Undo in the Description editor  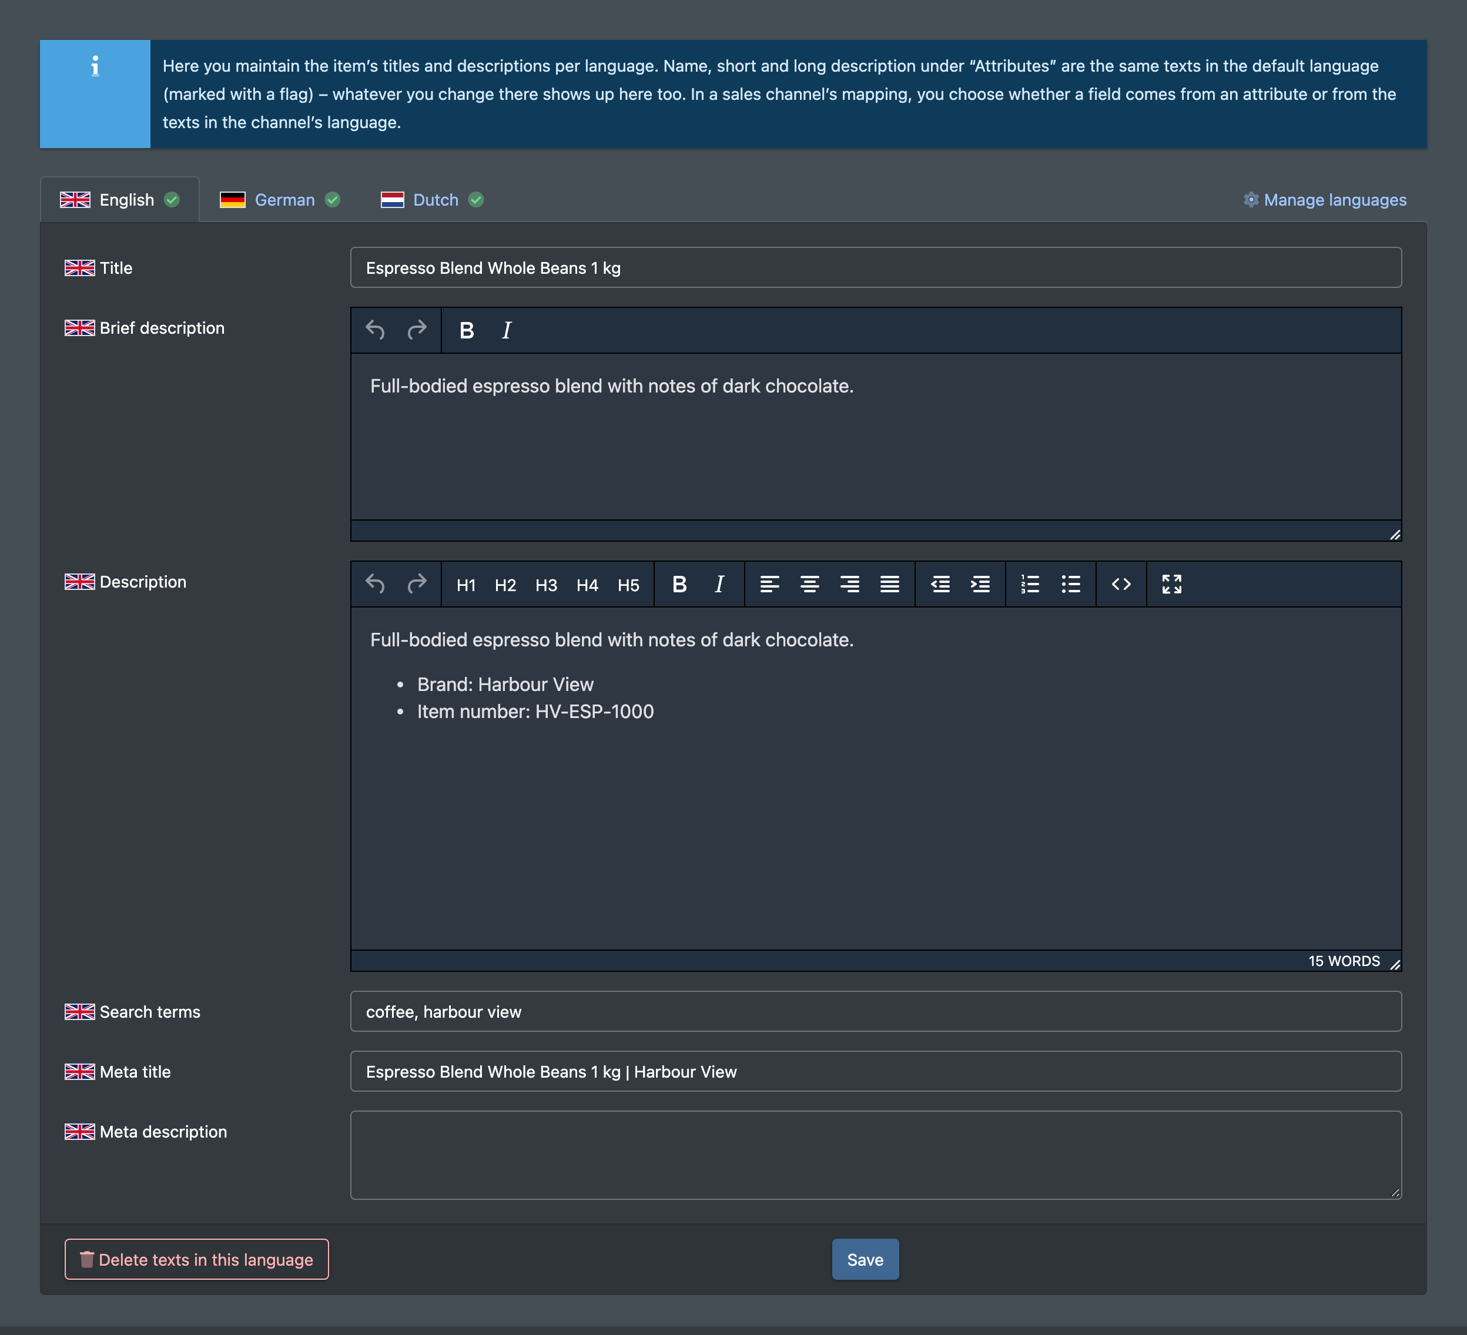click(375, 584)
